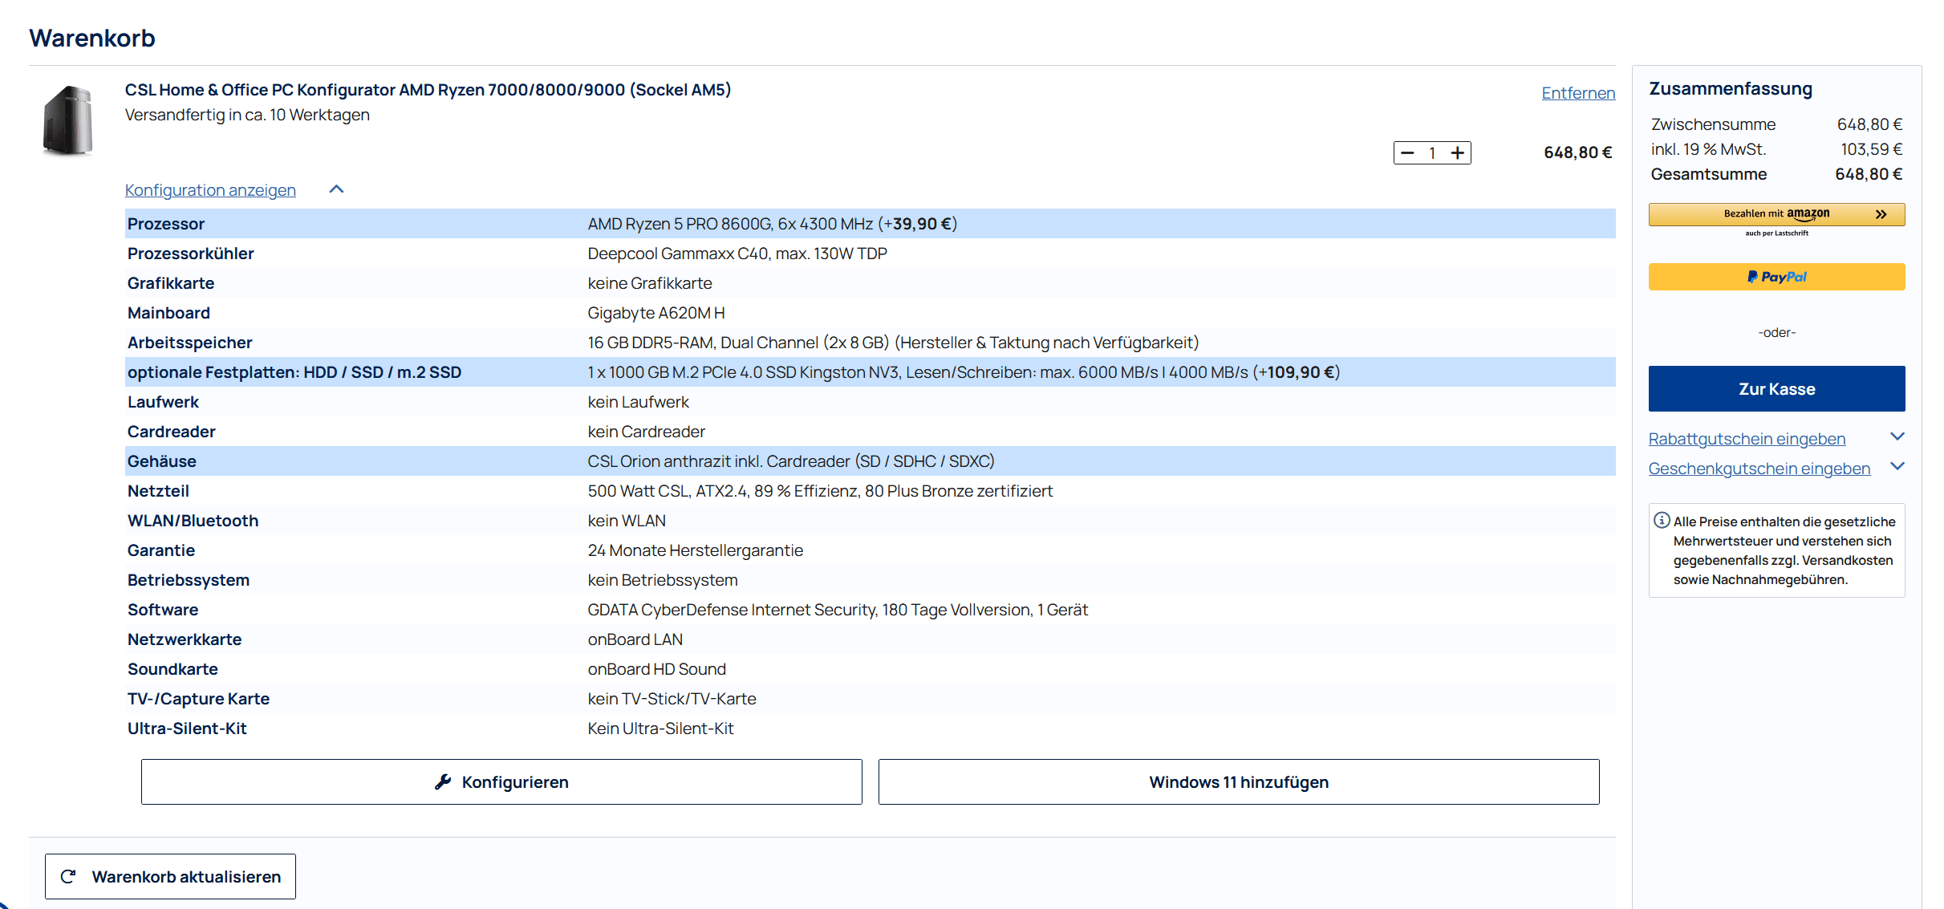
Task: Proceed with Zur Kasse button
Action: [1776, 389]
